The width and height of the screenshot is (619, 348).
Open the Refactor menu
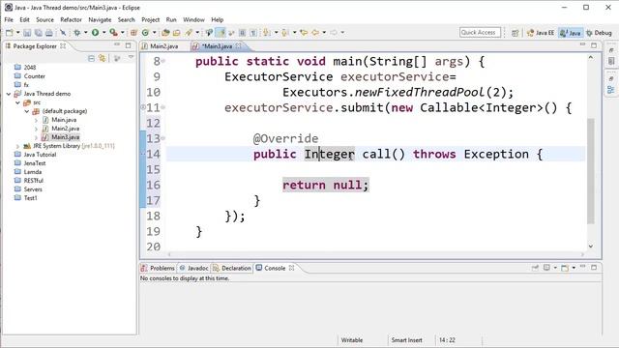(71, 19)
